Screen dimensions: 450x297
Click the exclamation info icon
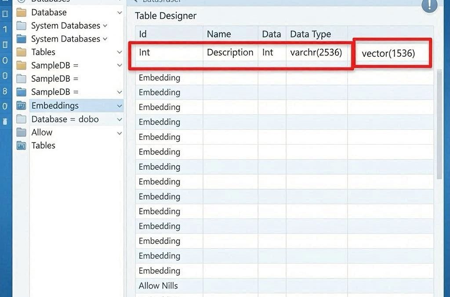(430, 5)
